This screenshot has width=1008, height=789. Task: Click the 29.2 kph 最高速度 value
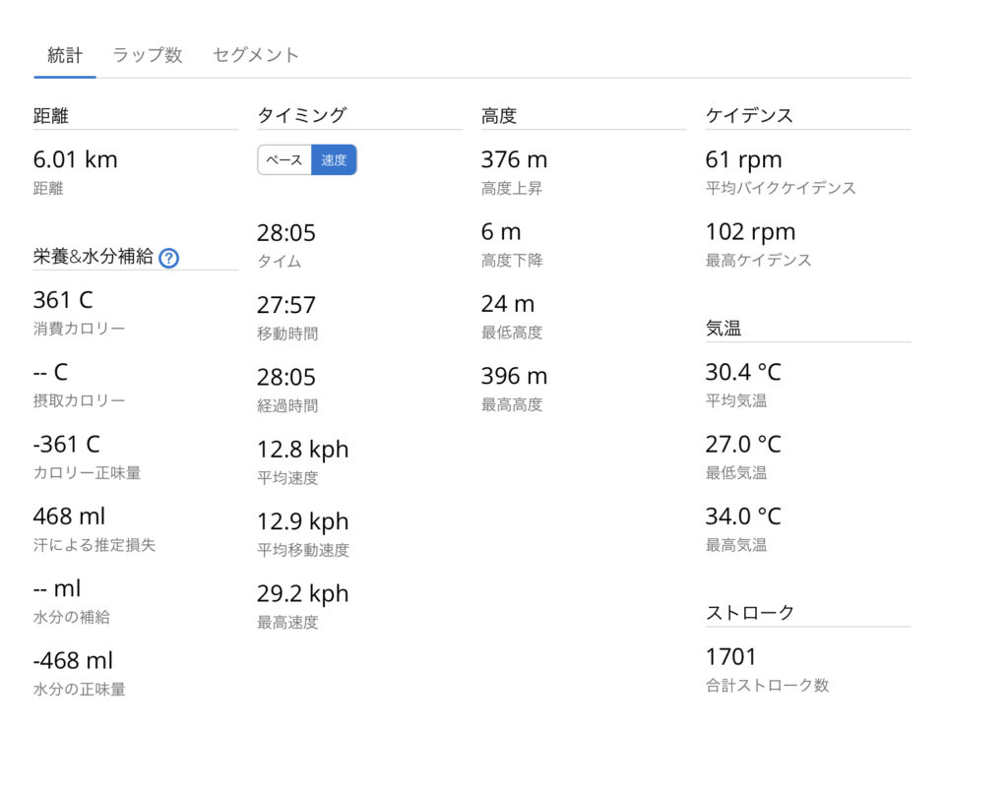click(x=303, y=593)
